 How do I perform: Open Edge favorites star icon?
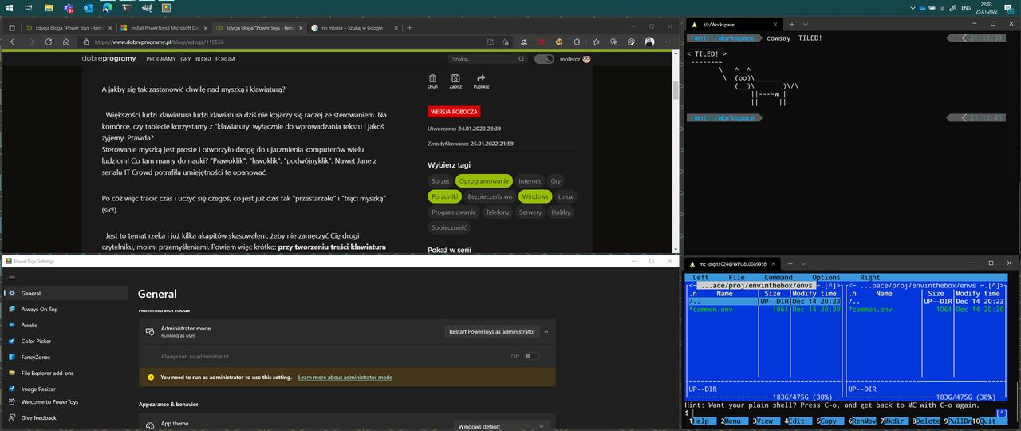click(596, 42)
